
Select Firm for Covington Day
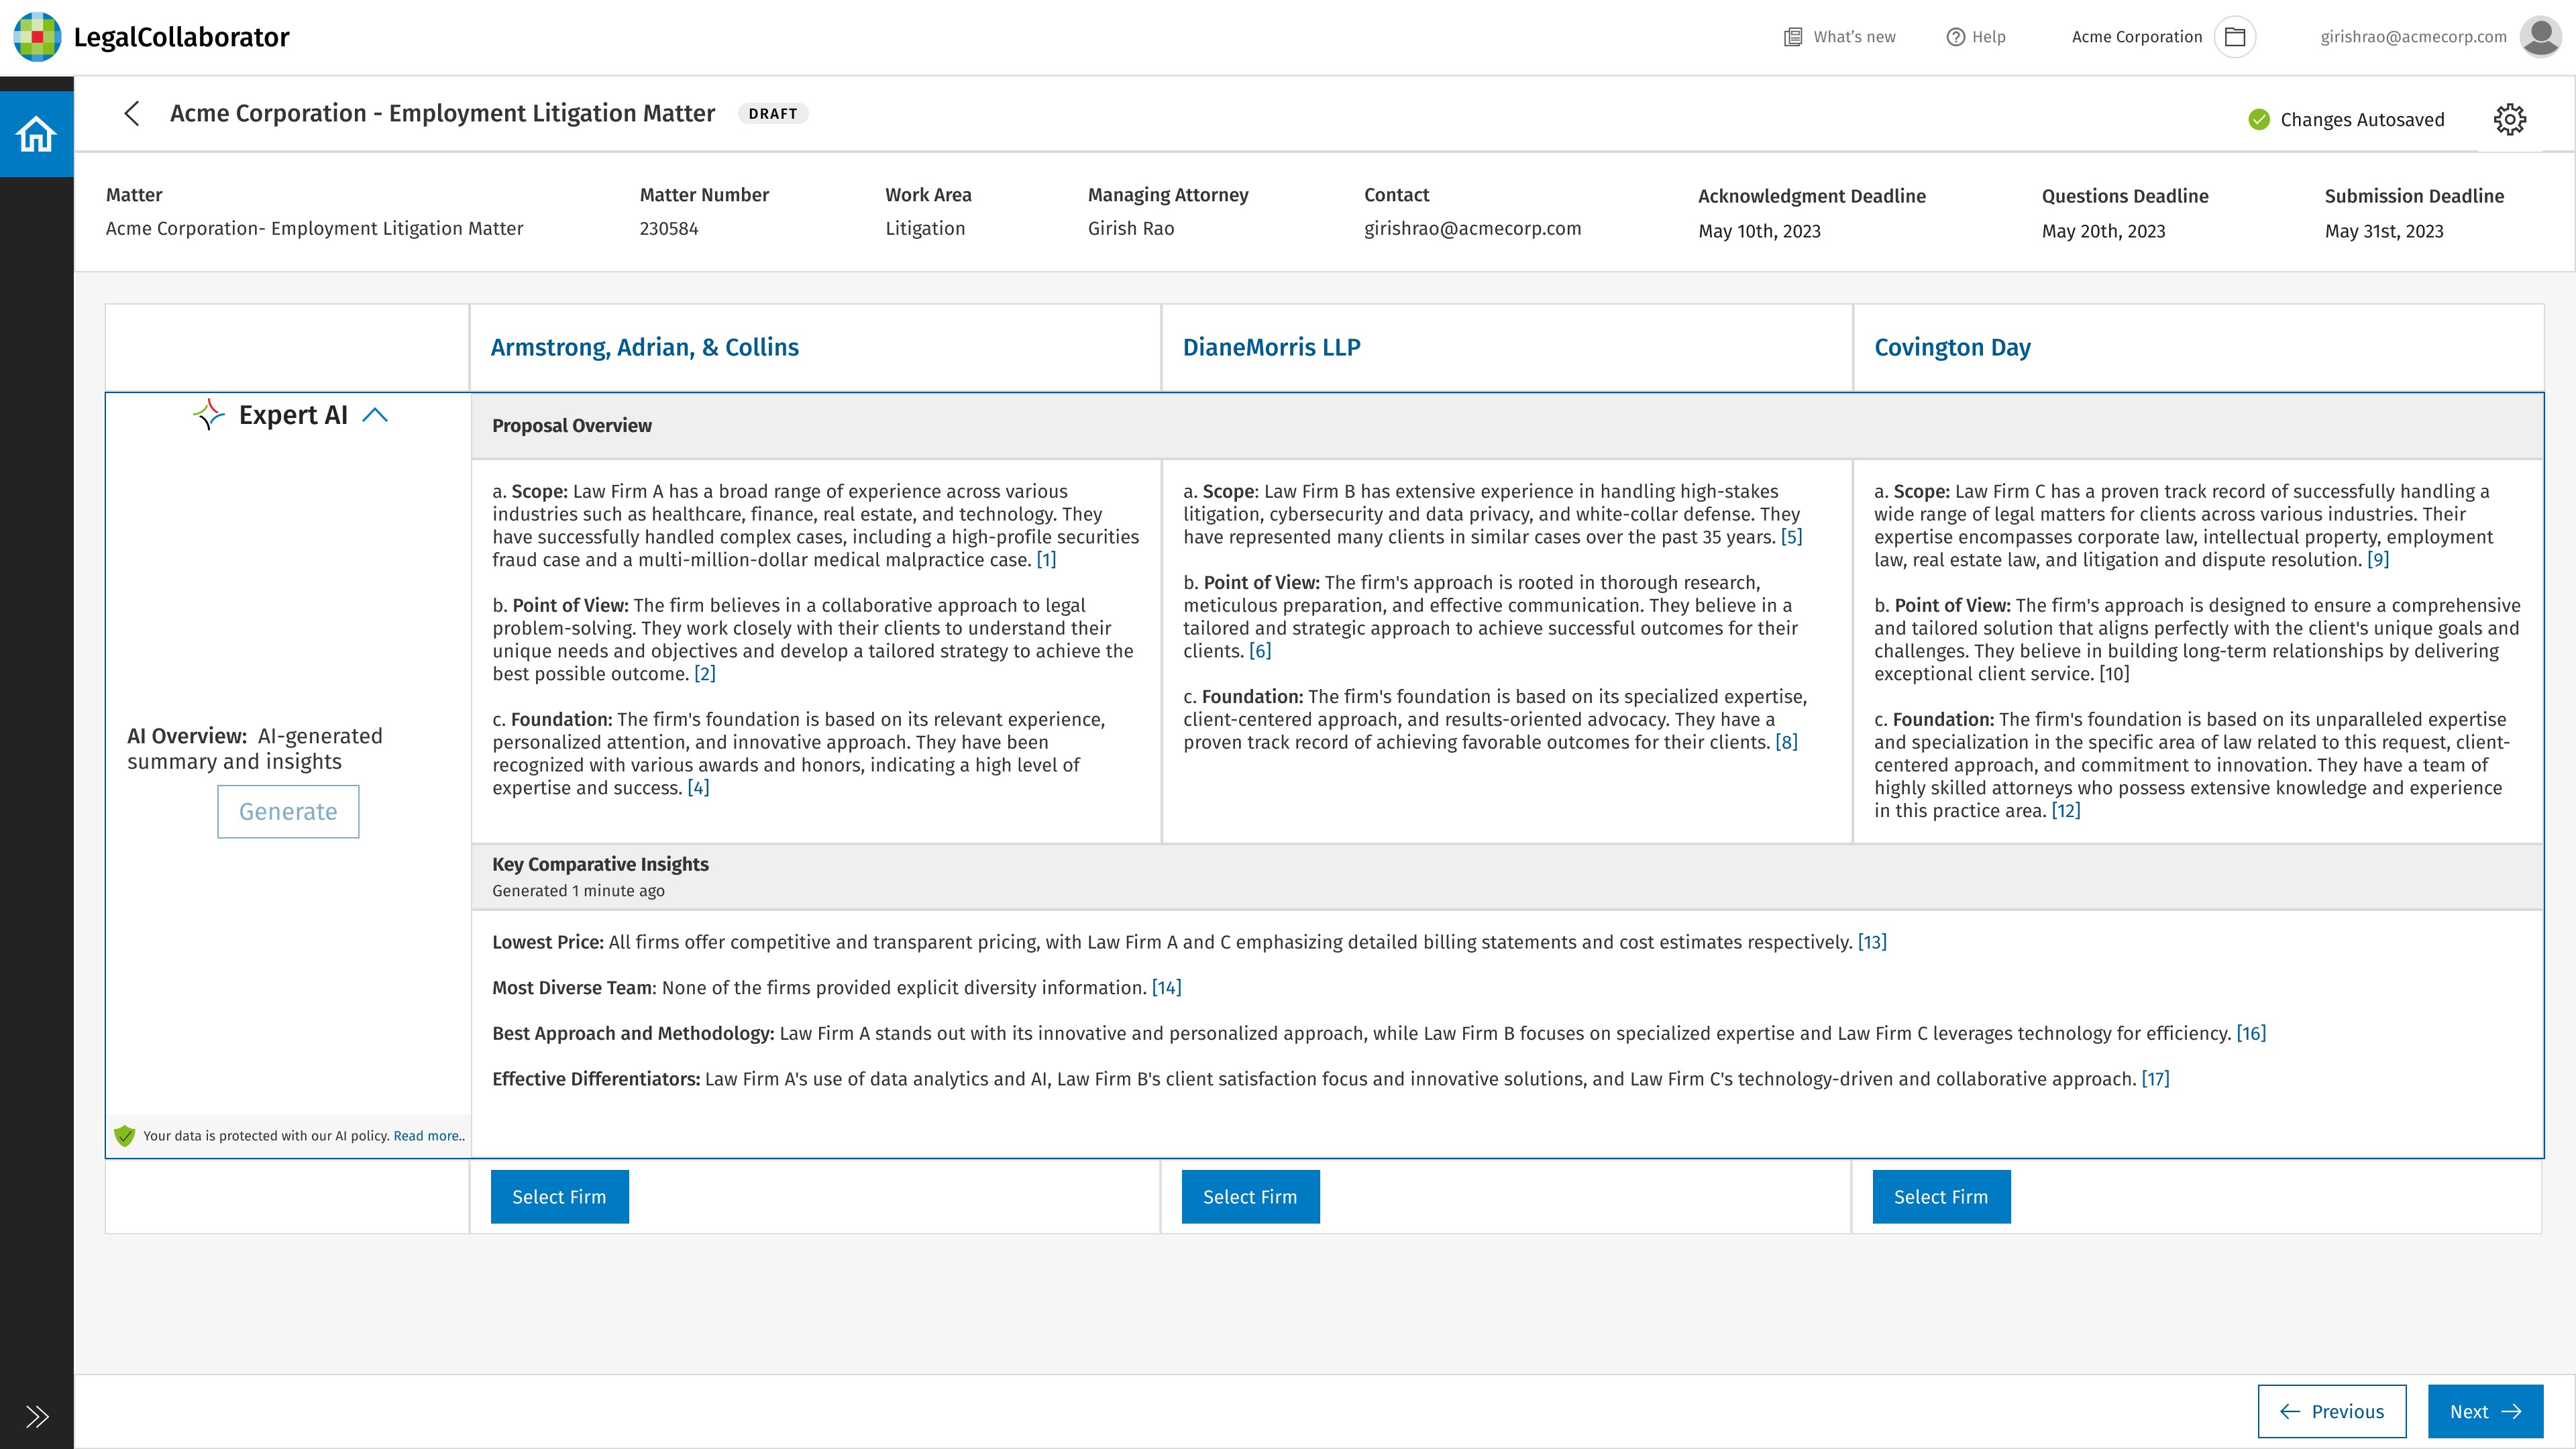coord(1940,1197)
